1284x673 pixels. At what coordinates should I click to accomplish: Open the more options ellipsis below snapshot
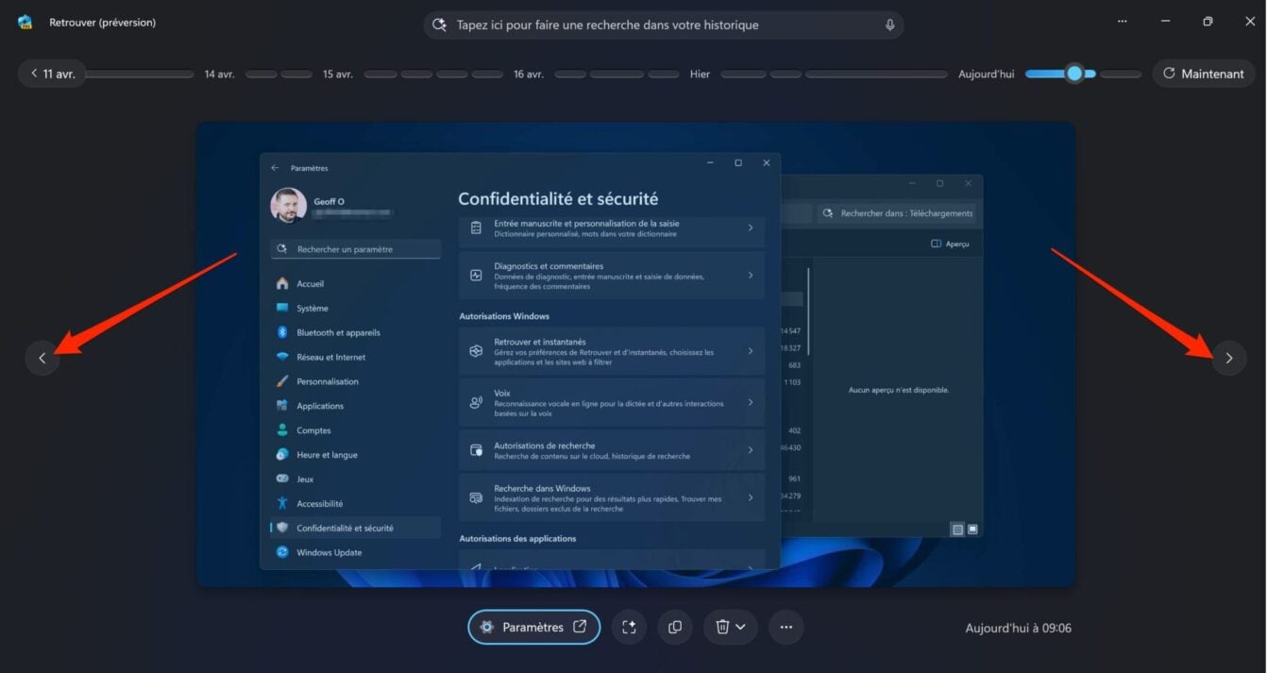point(786,627)
